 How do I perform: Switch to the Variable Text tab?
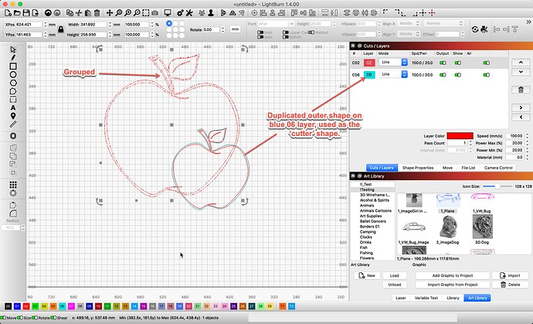(426, 298)
